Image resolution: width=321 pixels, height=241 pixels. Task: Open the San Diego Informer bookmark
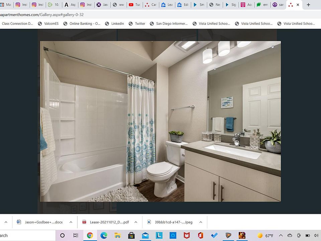[169, 23]
